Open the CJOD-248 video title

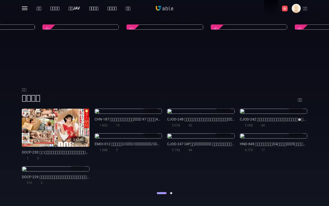tap(201, 119)
